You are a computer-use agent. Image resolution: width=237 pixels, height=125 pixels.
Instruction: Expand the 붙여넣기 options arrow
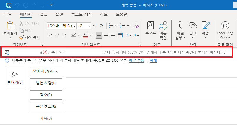(x=10, y=37)
